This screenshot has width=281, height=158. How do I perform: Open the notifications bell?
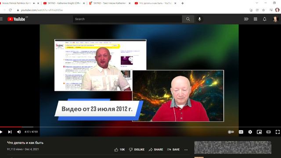(x=264, y=19)
